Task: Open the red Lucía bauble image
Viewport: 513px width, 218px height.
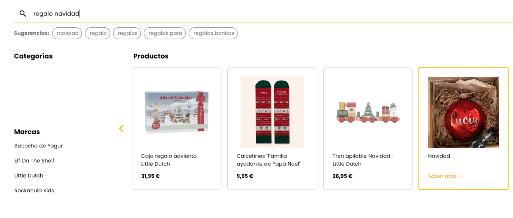Action: [463, 112]
